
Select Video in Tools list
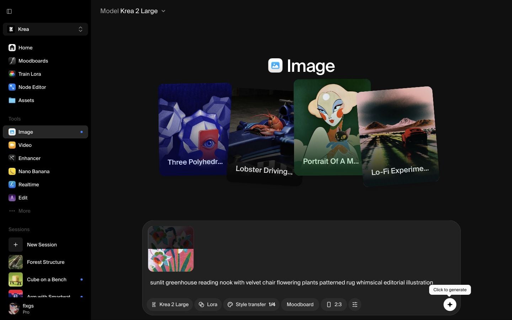[x=46, y=145]
